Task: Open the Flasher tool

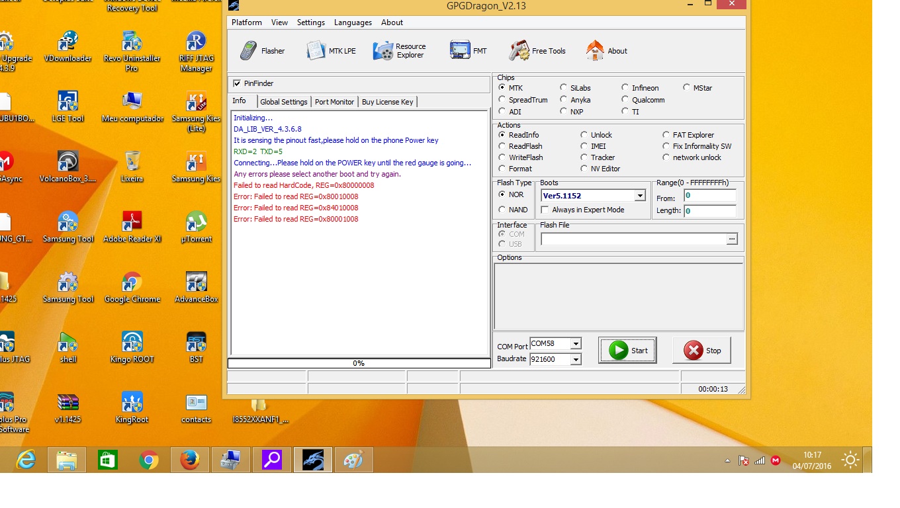Action: click(262, 51)
